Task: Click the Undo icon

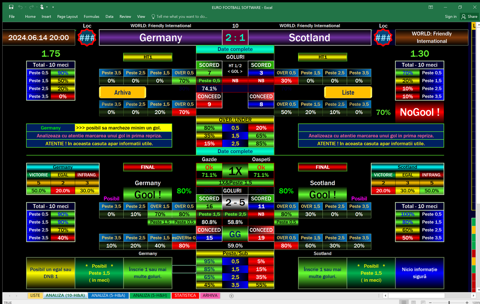Action: tap(21, 7)
